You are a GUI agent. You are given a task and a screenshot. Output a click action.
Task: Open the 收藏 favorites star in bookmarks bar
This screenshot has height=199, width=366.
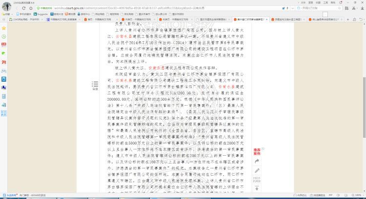[x=6, y=14]
